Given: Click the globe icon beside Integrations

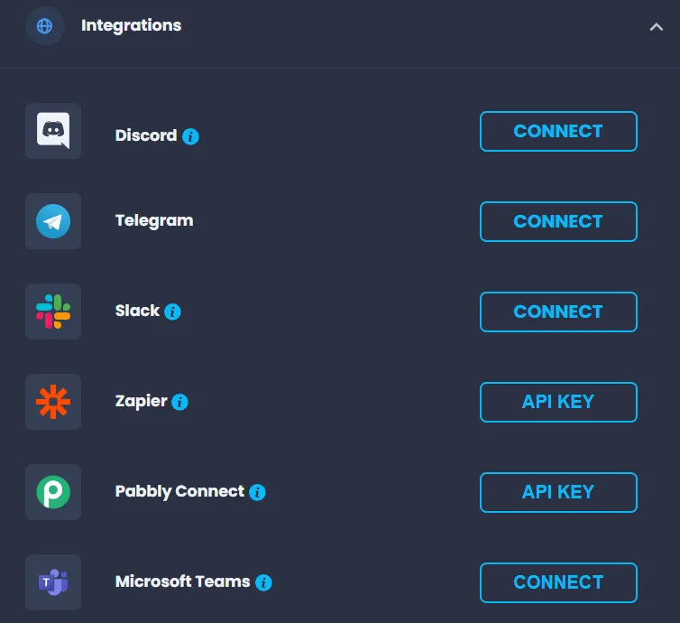Looking at the screenshot, I should click(44, 25).
